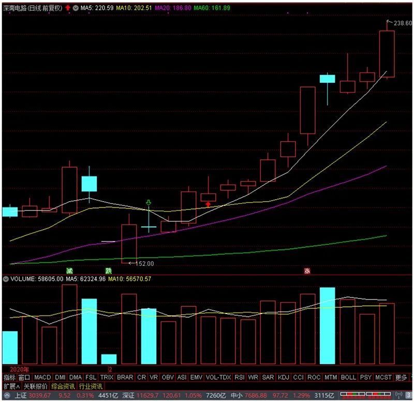Switch to FSL indicator
Viewport: 414px width, 402px height.
91,378
